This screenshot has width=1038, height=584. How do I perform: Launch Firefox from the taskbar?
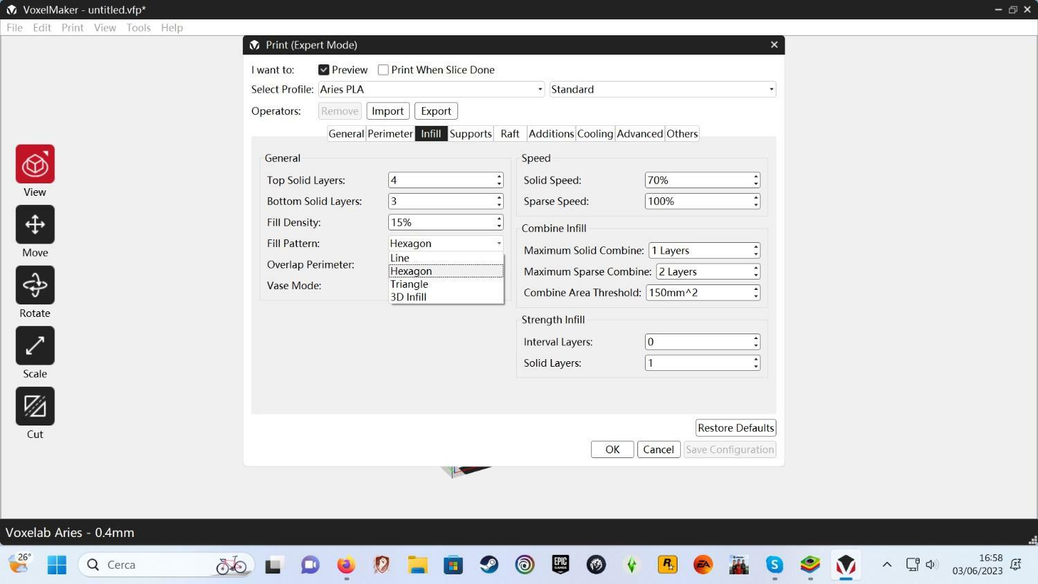[345, 565]
